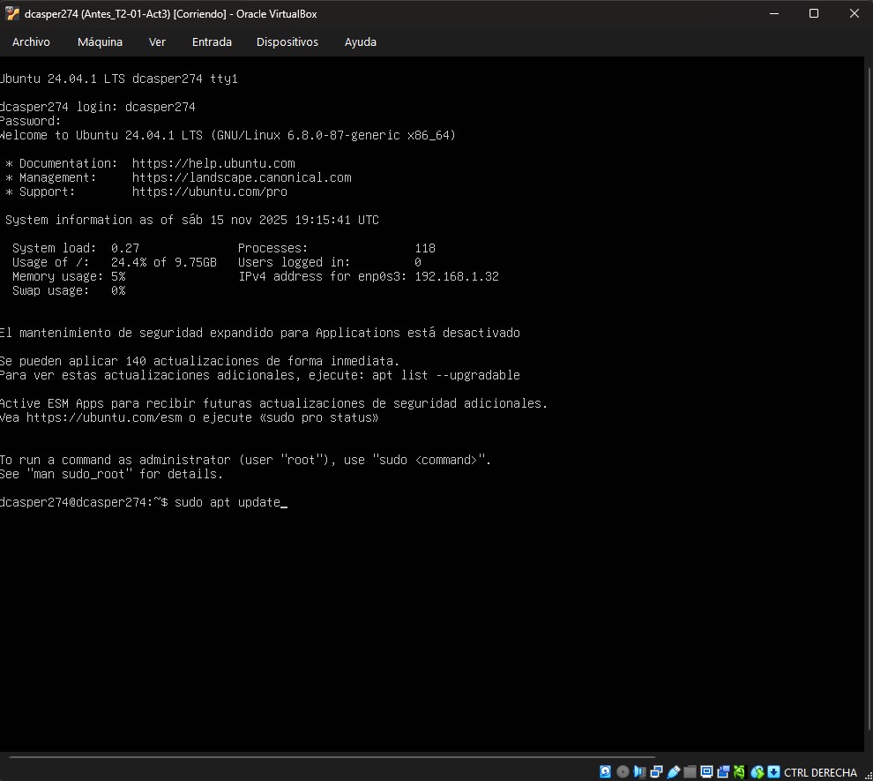Expand the Dispositivos menu

(x=287, y=41)
